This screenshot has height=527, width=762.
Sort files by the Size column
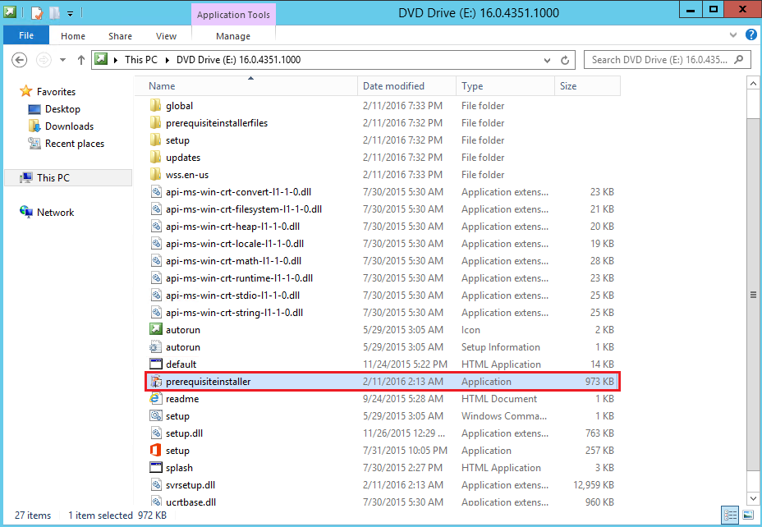click(588, 86)
